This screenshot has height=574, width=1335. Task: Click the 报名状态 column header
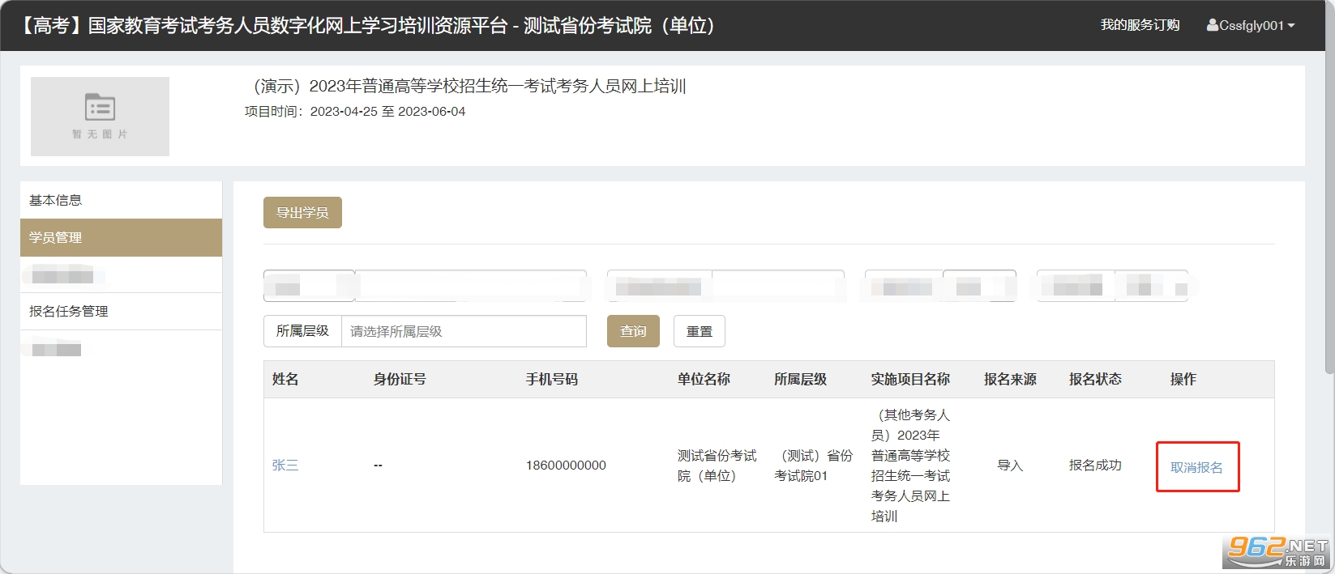1095,379
